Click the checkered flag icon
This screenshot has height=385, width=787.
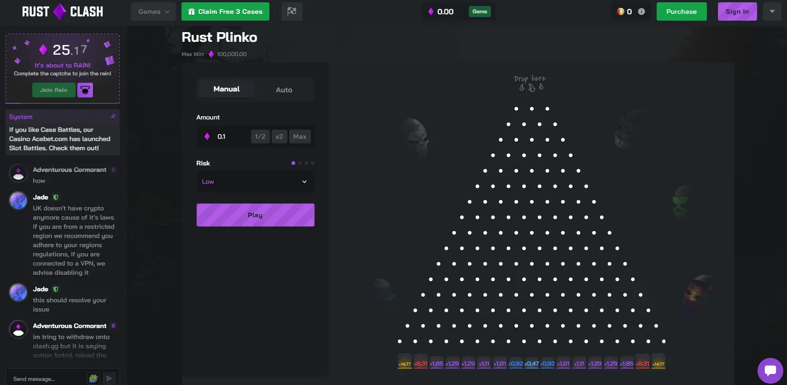[292, 11]
